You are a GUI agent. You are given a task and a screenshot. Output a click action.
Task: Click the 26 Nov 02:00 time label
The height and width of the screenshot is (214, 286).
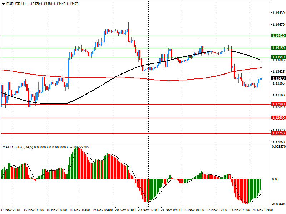pos(262,210)
